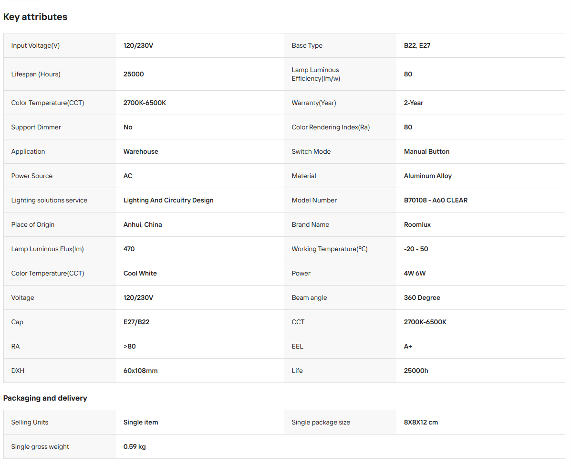Image resolution: width=571 pixels, height=467 pixels.
Task: Select the Warehouse application value
Action: coord(141,152)
